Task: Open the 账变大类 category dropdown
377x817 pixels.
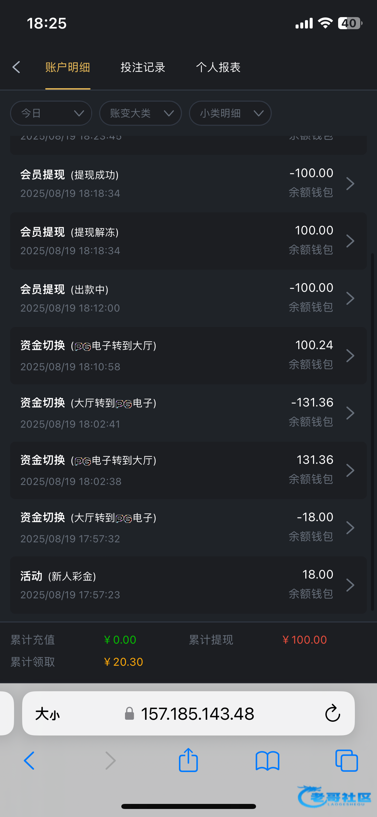Action: (141, 113)
